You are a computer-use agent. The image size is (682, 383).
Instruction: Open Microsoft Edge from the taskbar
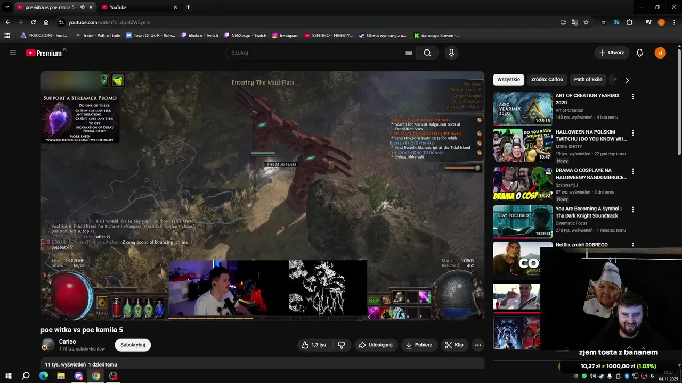tap(44, 376)
